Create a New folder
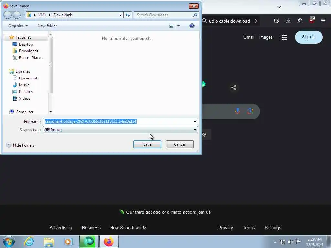Viewport: 331px width, 248px height. [x=47, y=26]
